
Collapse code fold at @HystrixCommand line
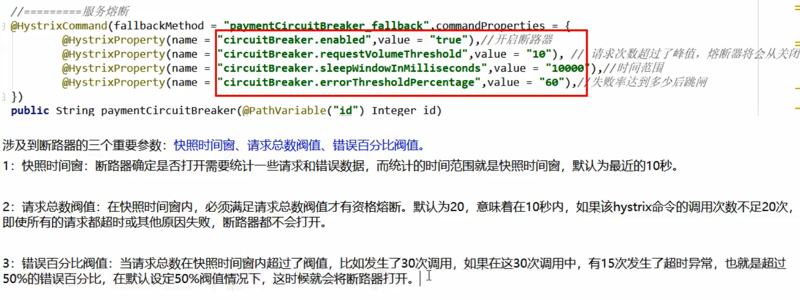(x=4, y=26)
